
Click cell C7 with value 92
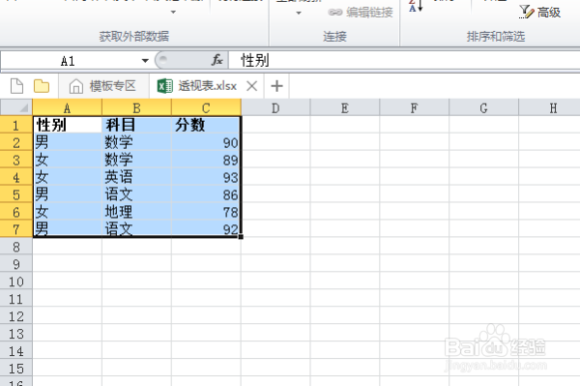pos(206,228)
